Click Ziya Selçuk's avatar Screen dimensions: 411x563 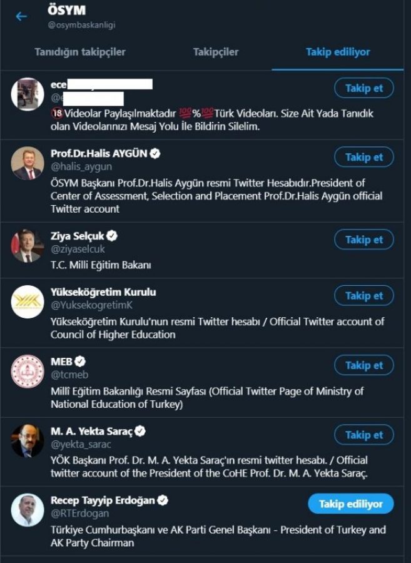tap(28, 246)
